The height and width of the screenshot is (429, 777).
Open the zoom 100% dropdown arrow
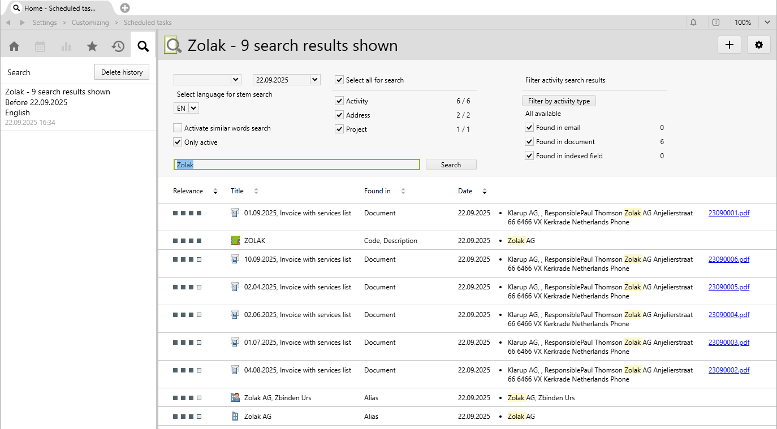tap(767, 23)
